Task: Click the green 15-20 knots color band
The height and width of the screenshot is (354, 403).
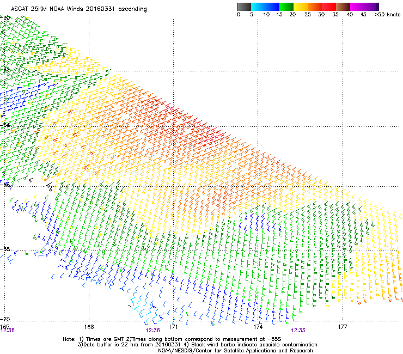Action: (x=286, y=7)
